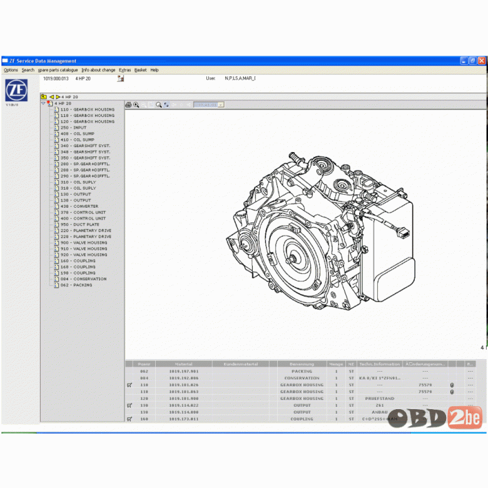Collapse the 4 HP 20 tree root
The width and height of the screenshot is (488, 488).
click(x=43, y=103)
